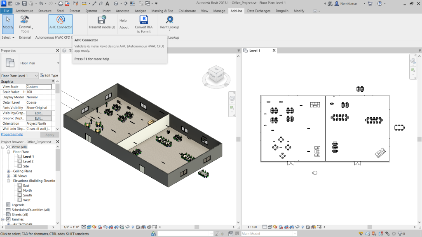This screenshot has width=422, height=237.
Task: Toggle Select Pinned Elements in status bar
Action: pyautogui.click(x=374, y=234)
